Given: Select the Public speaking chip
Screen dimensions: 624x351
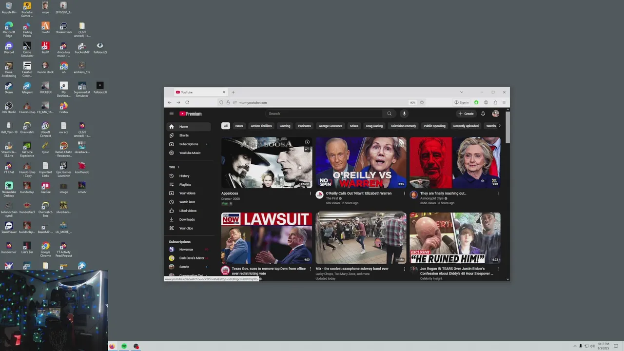Looking at the screenshot, I should [x=434, y=126].
